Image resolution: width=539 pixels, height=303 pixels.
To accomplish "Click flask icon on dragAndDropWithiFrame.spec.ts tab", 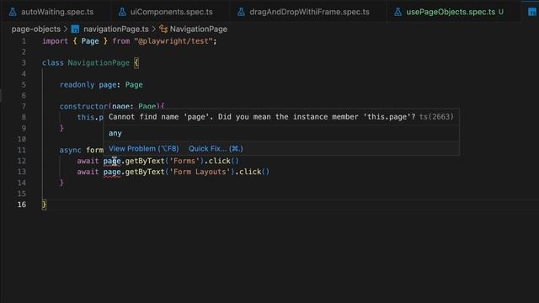I will coord(242,12).
